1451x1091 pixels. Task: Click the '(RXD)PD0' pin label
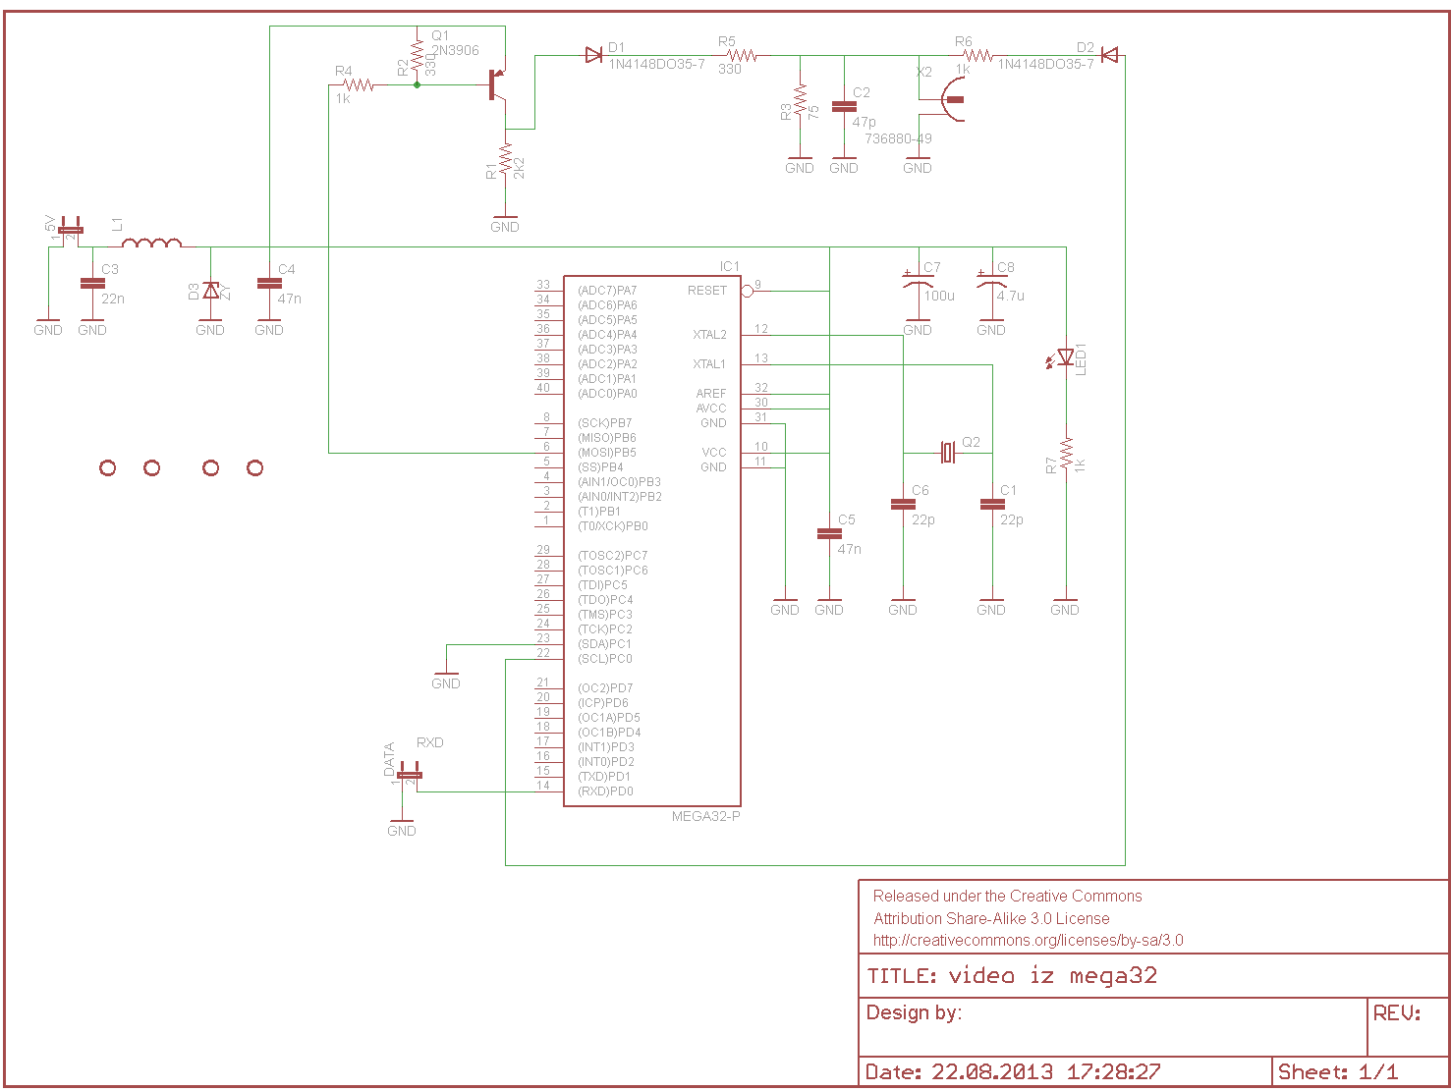pos(605,791)
